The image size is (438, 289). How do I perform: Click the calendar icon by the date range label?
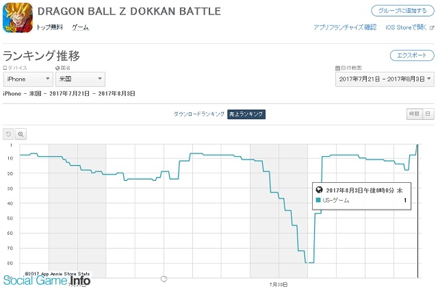click(337, 68)
